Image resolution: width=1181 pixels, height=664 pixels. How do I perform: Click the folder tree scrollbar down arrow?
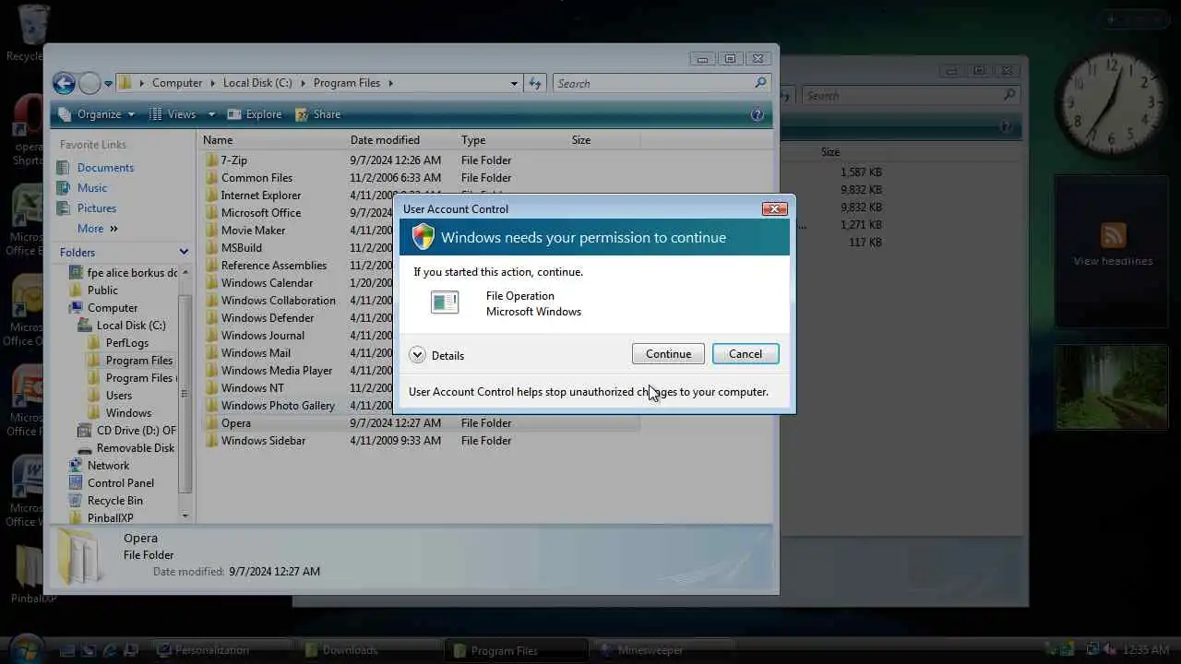click(x=185, y=516)
